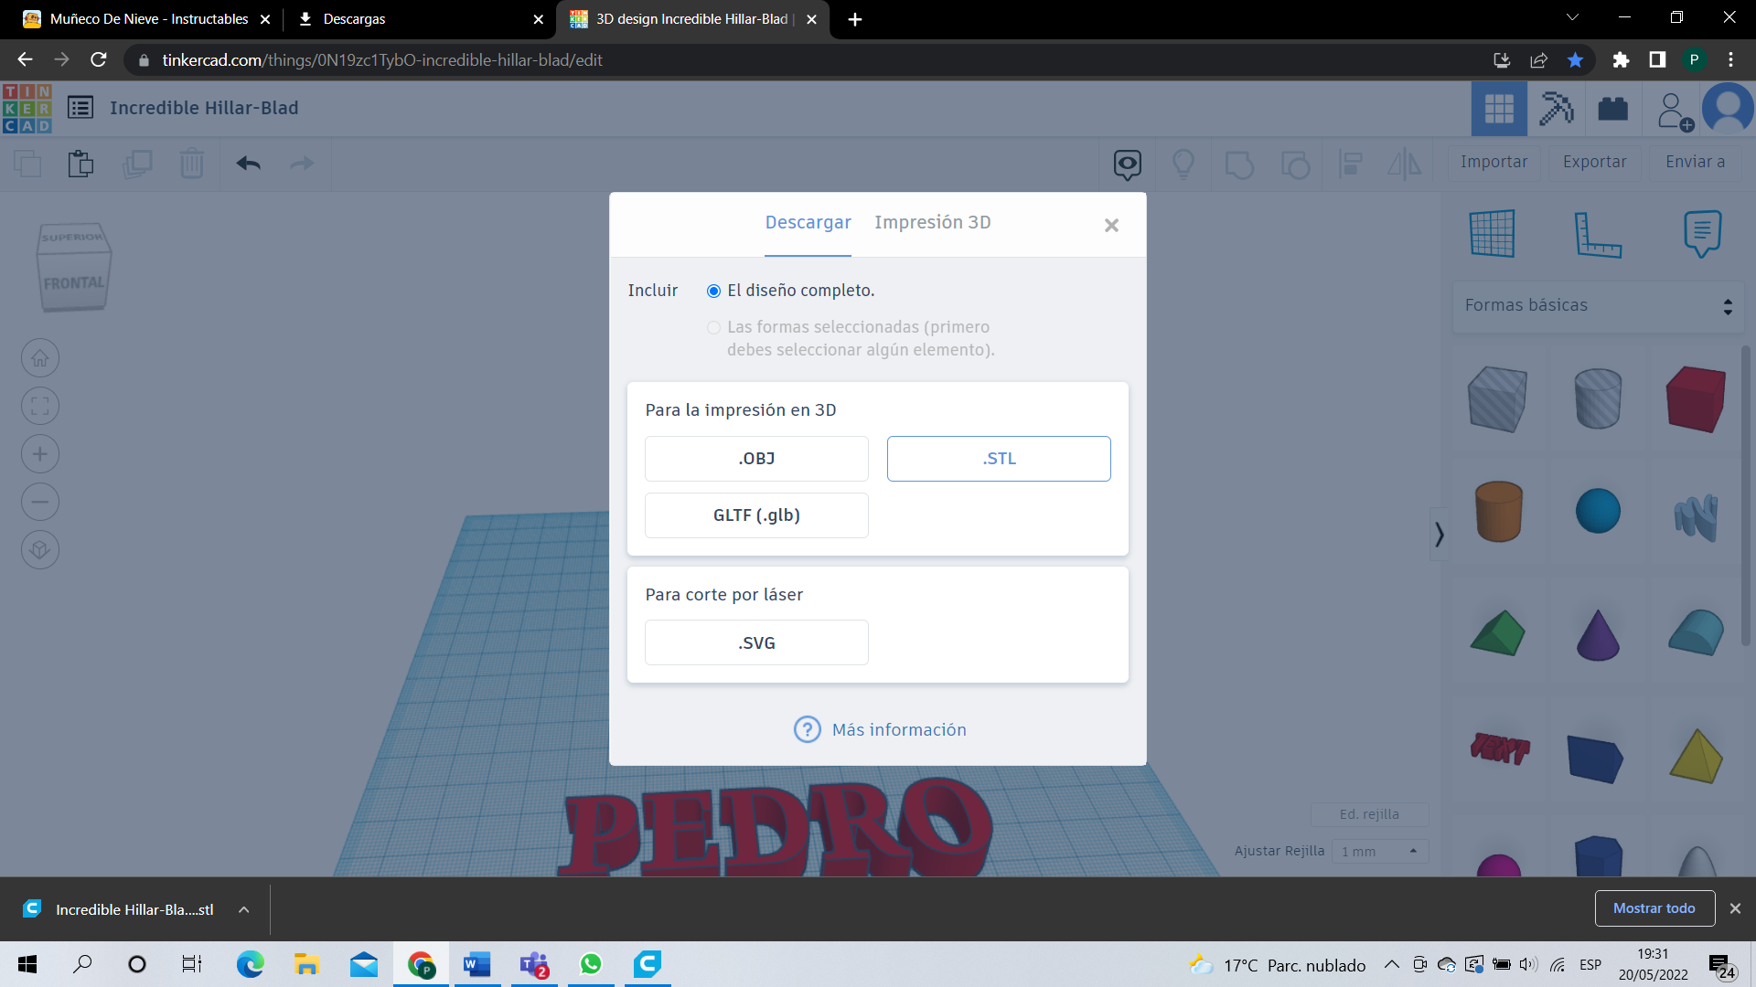This screenshot has height=987, width=1756.
Task: Open the Tinkercad logo home
Action: (27, 108)
